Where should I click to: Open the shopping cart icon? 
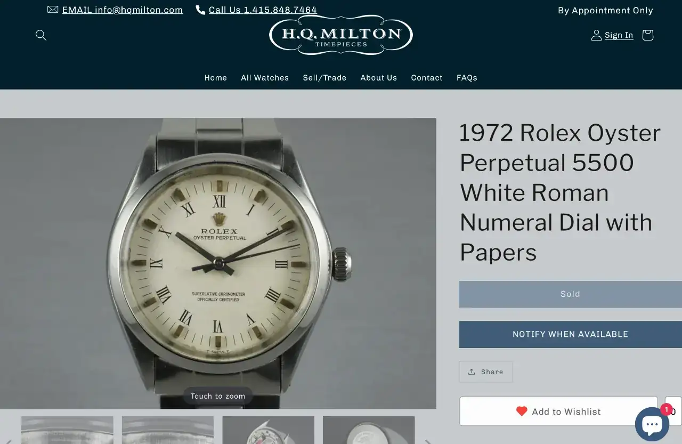(647, 35)
